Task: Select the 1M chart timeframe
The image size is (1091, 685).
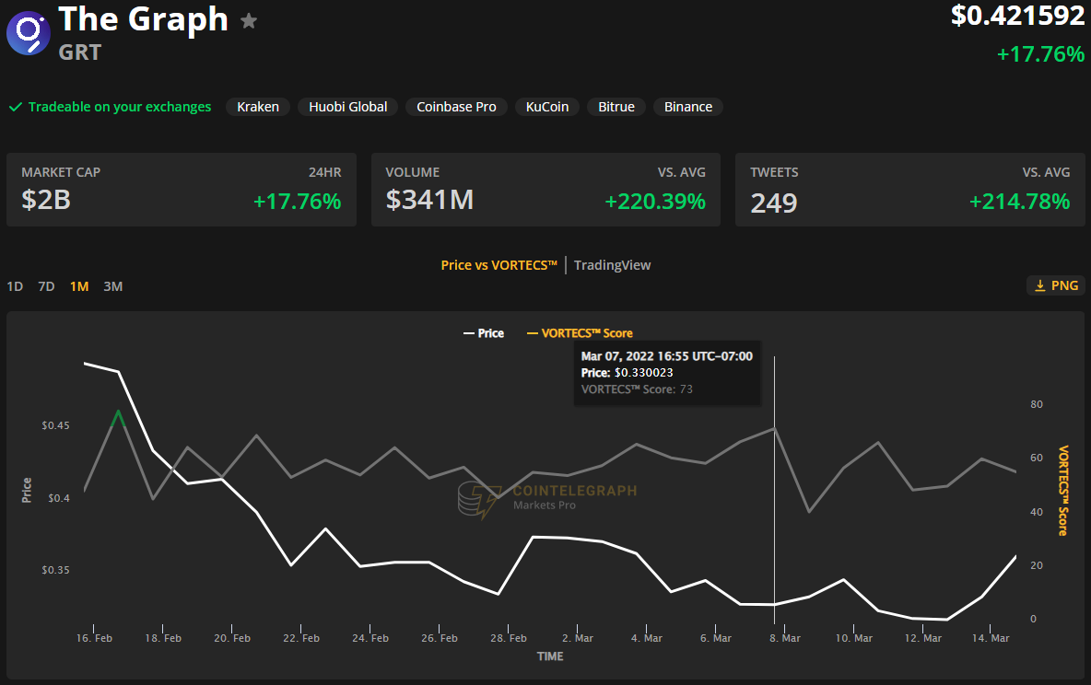Action: 79,286
